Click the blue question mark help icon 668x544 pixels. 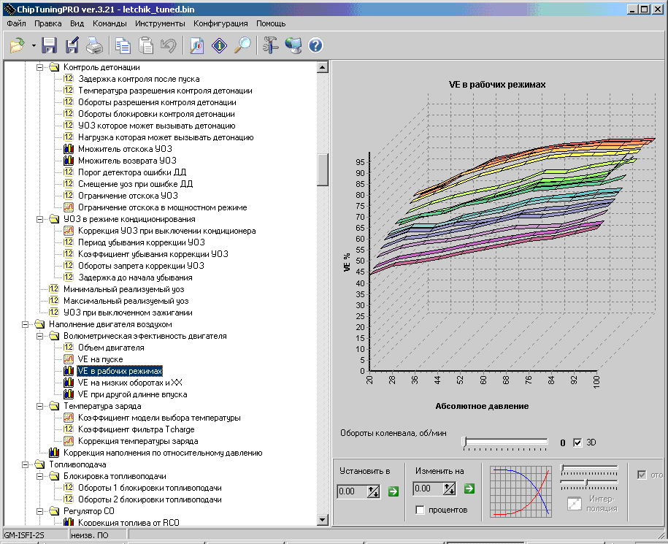(x=315, y=46)
